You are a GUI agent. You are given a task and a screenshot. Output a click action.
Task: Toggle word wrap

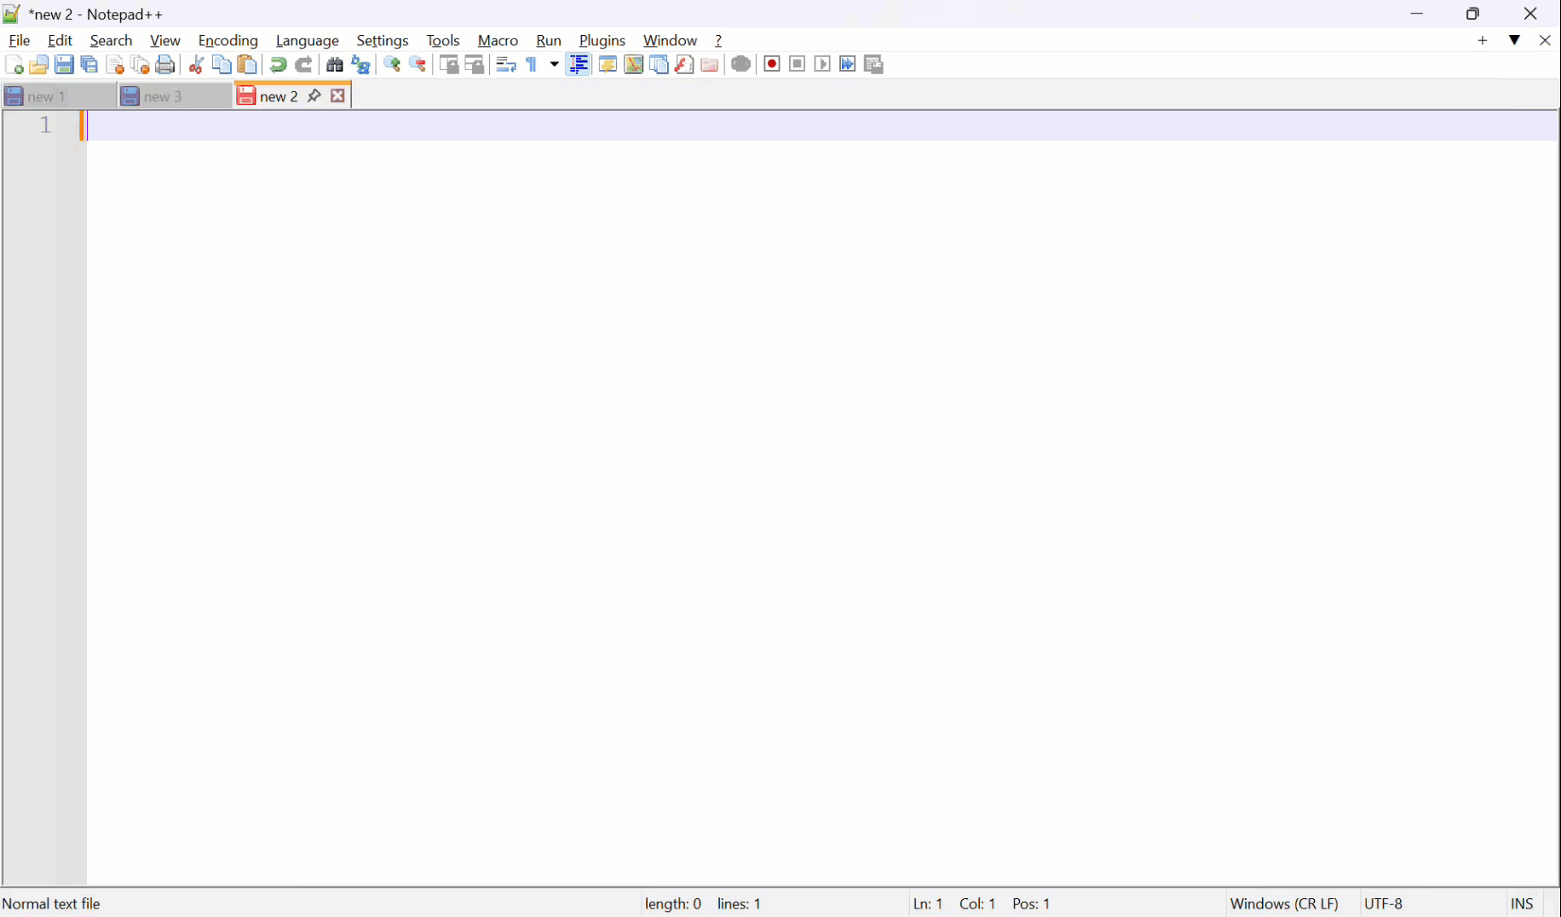pos(506,65)
